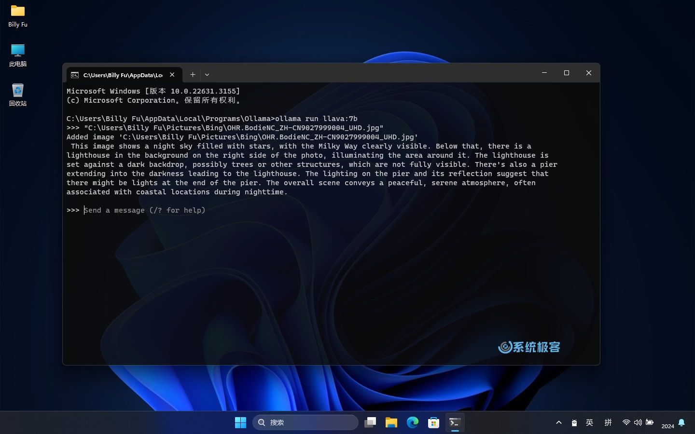
Task: Open the Windows Start menu
Action: tap(240, 422)
